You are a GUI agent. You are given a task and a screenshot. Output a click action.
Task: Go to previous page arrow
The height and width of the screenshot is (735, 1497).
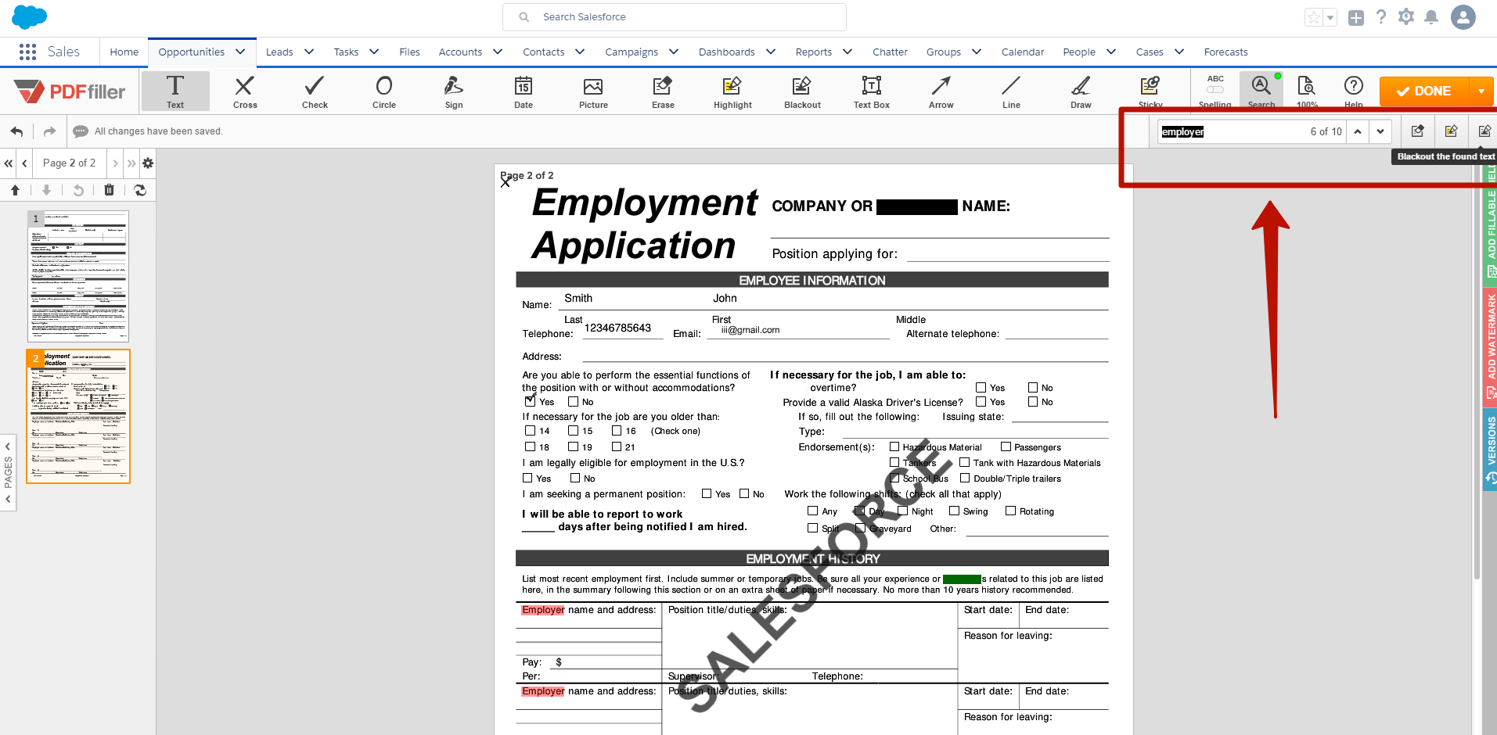[25, 163]
